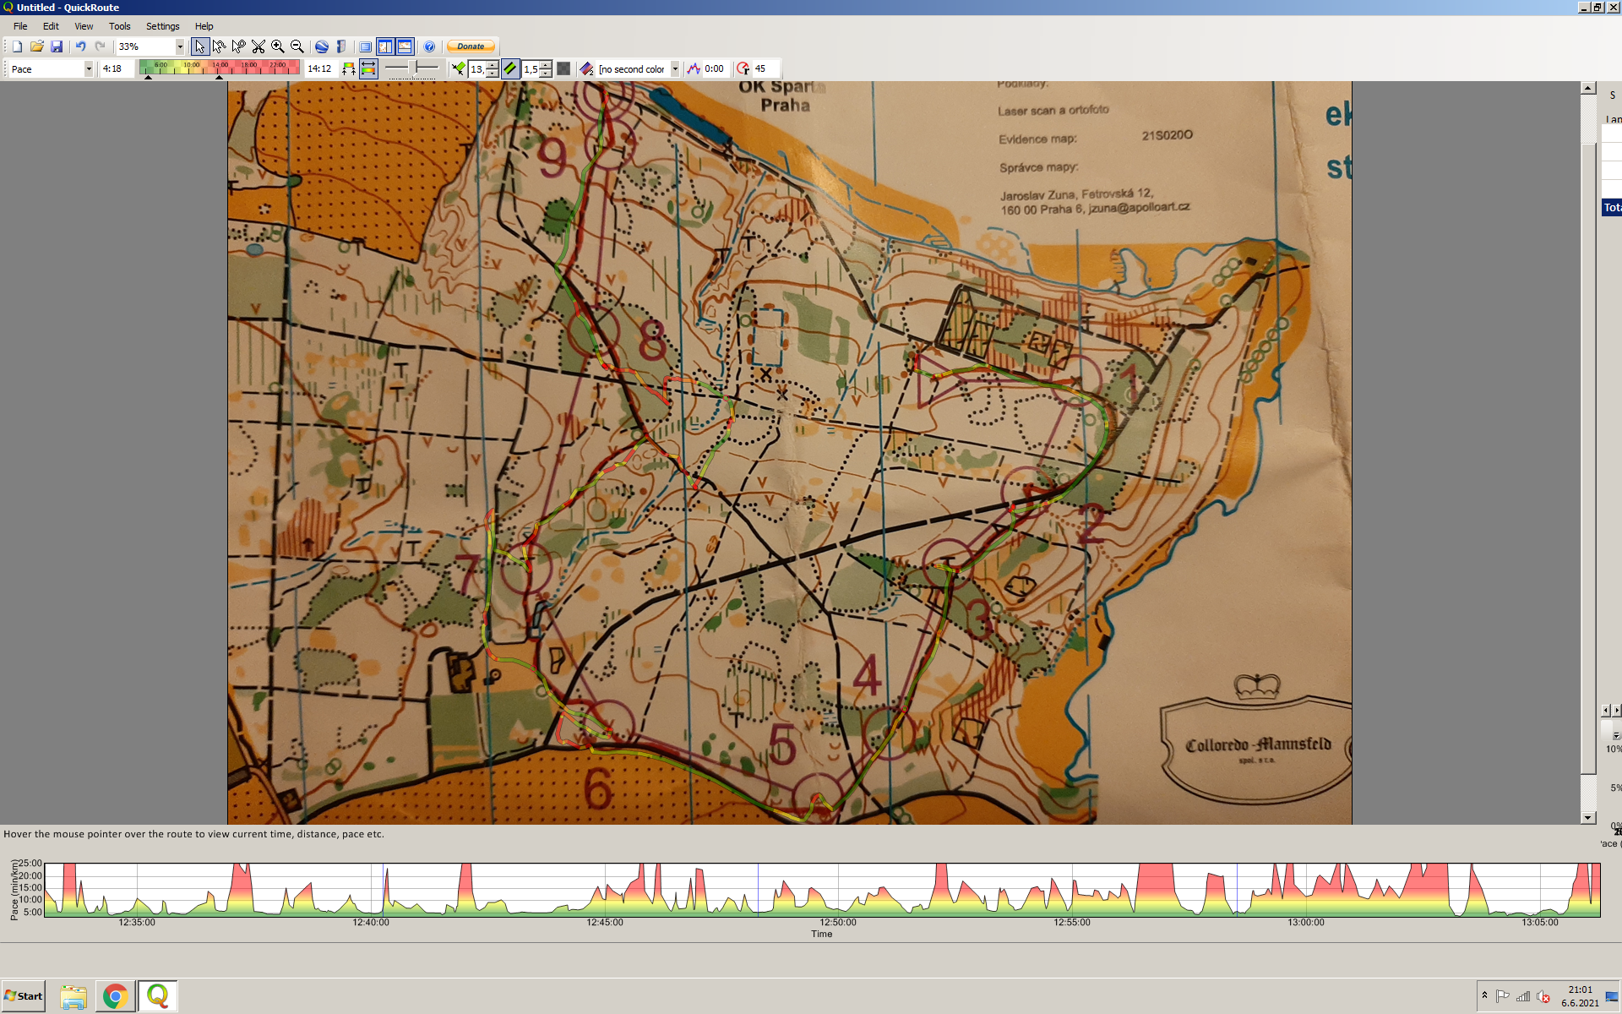Click the Start button on taskbar

(24, 996)
